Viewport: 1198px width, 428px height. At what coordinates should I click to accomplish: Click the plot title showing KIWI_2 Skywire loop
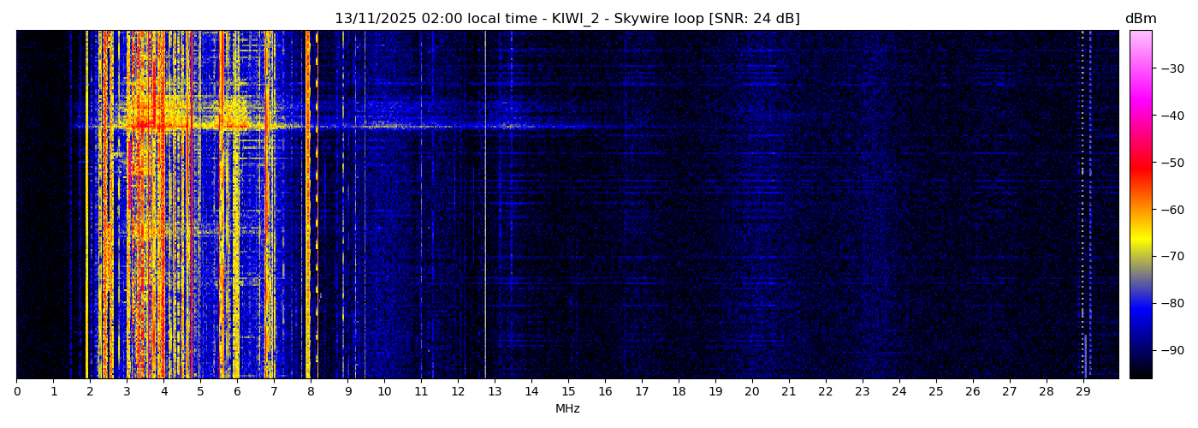[566, 19]
